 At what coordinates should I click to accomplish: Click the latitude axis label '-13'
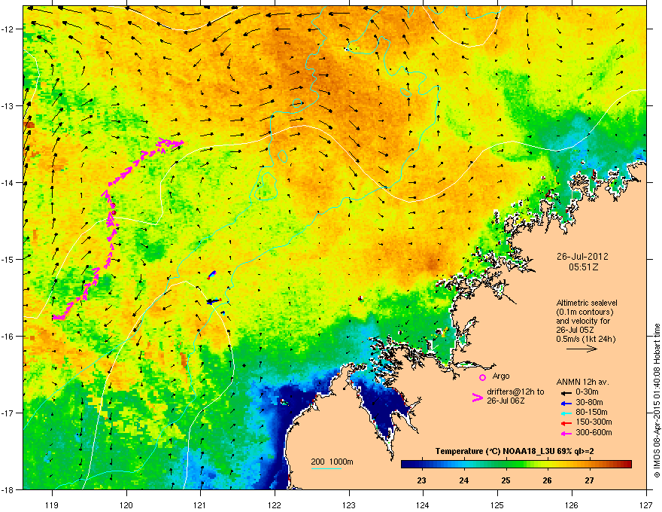point(8,106)
